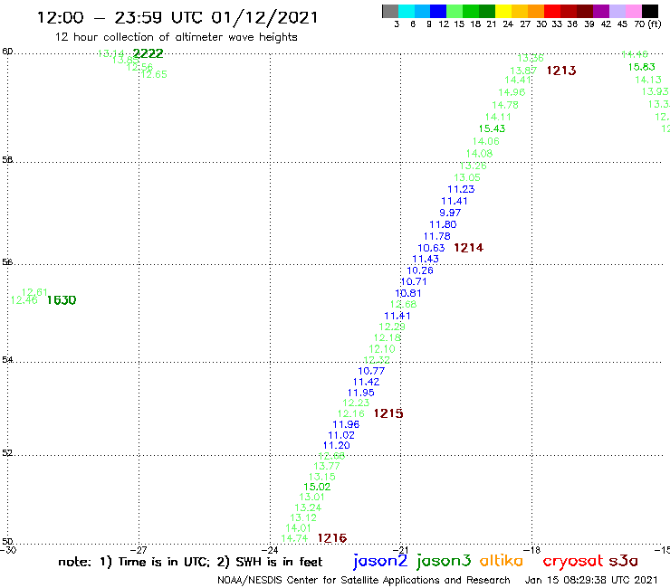The height and width of the screenshot is (588, 670).
Task: Click the 's3a' satellite legend label
Action: point(624,561)
